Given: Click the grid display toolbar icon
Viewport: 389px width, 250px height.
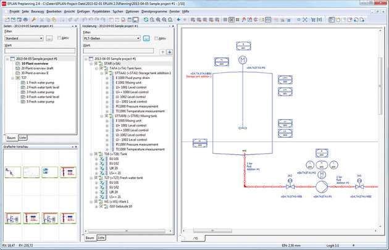Looking at the screenshot, I should coord(225,20).
